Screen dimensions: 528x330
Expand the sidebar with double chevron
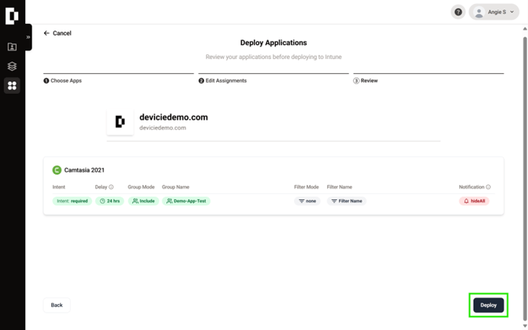(28, 37)
